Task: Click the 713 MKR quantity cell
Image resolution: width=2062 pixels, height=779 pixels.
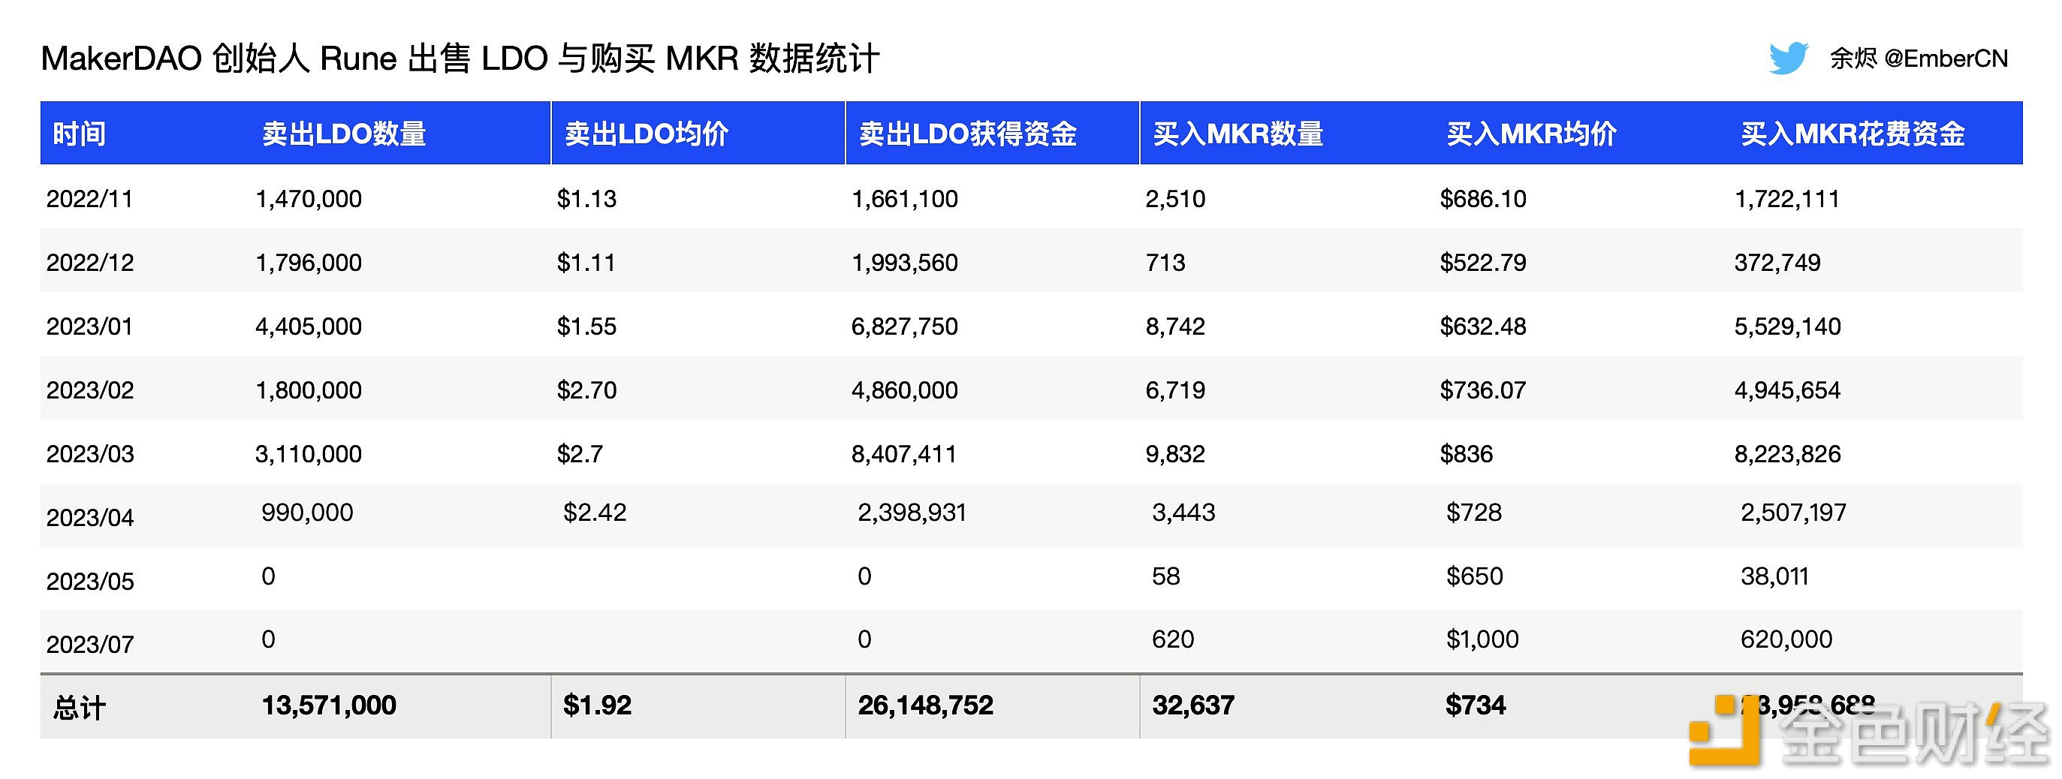Action: 1165,263
